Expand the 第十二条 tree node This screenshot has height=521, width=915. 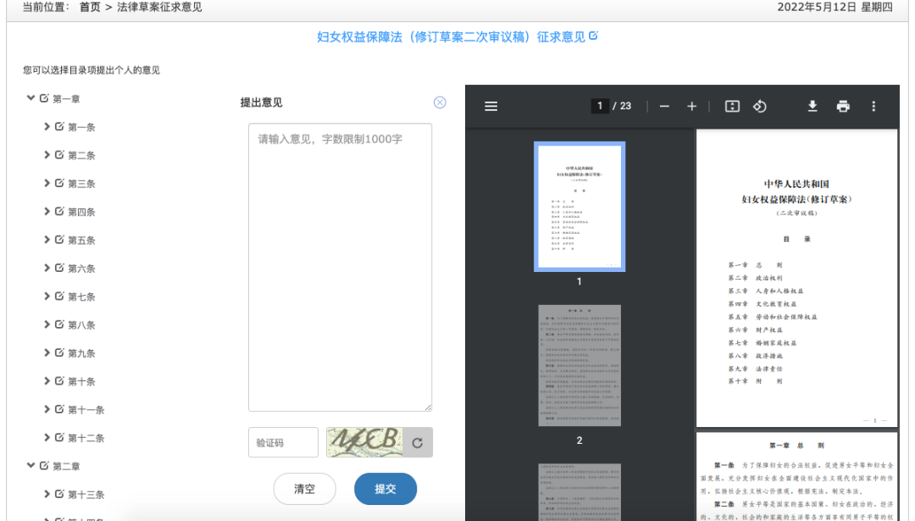coord(47,437)
